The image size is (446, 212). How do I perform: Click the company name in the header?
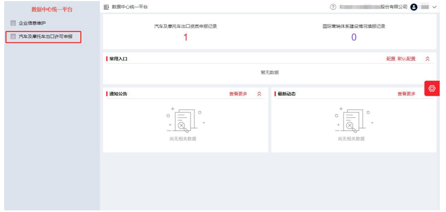click(x=373, y=7)
